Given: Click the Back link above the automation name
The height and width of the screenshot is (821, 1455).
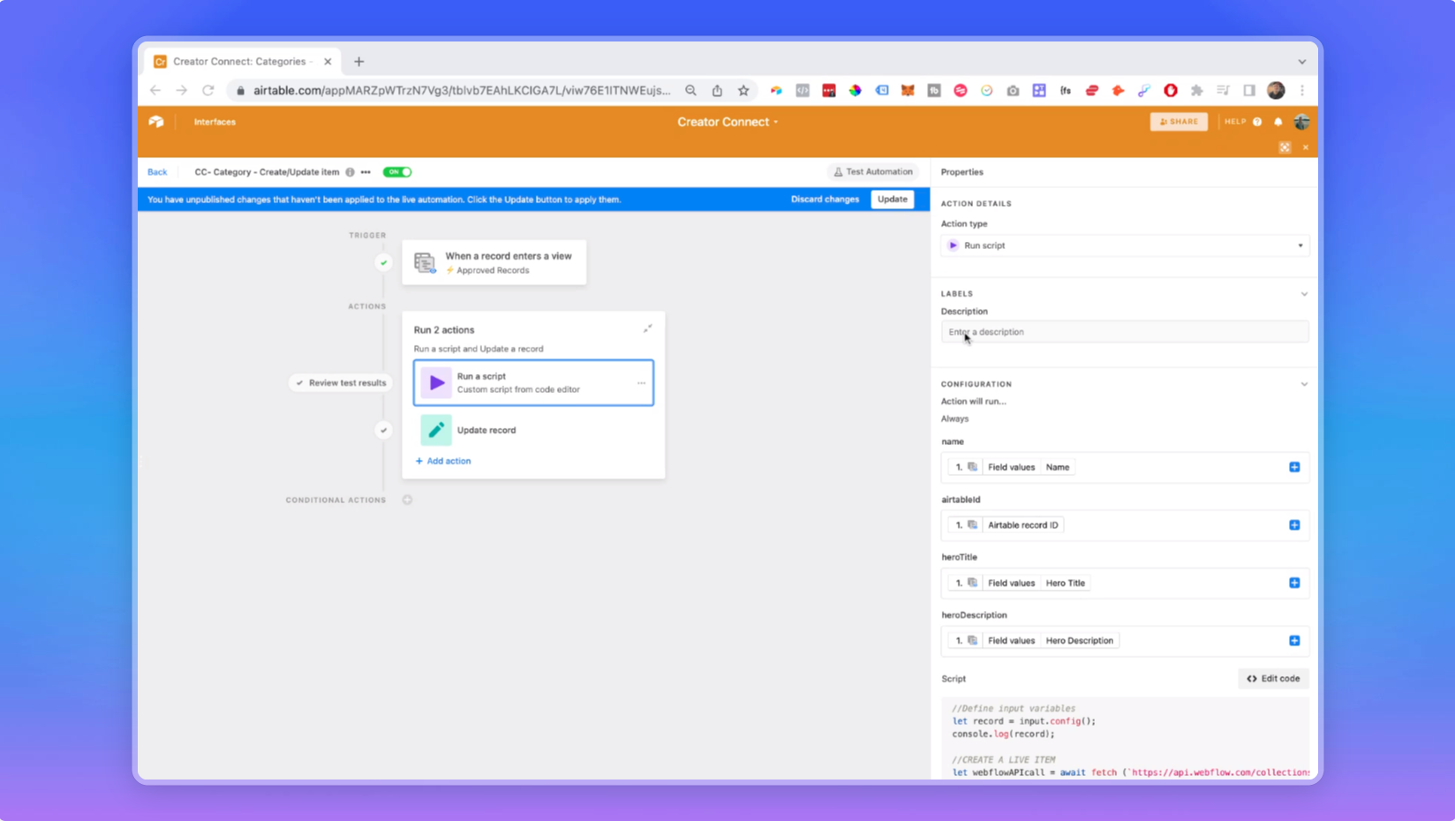Looking at the screenshot, I should click(157, 171).
